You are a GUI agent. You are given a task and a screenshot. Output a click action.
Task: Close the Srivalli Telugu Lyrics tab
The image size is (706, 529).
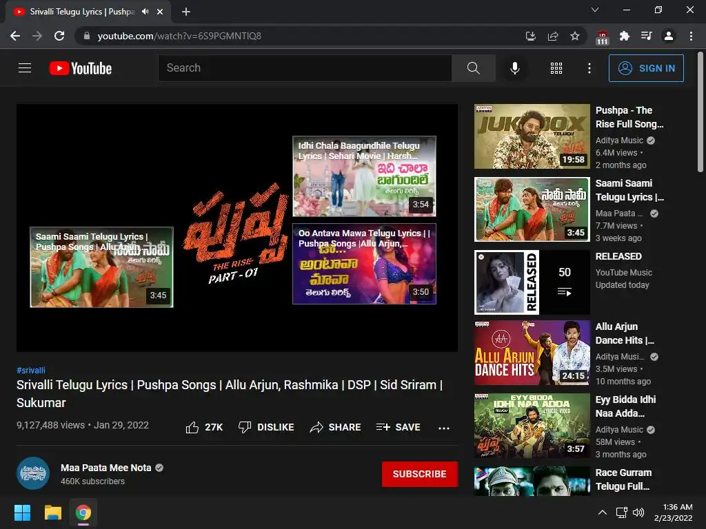(x=160, y=12)
